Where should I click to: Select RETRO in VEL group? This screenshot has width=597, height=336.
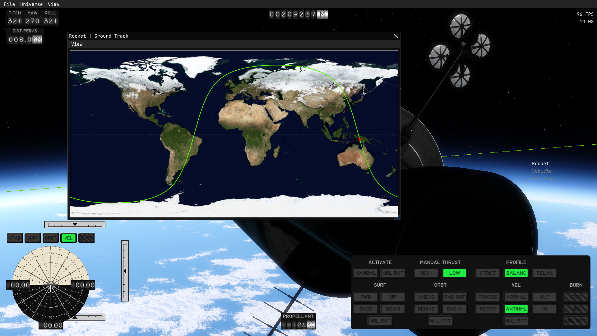click(488, 309)
